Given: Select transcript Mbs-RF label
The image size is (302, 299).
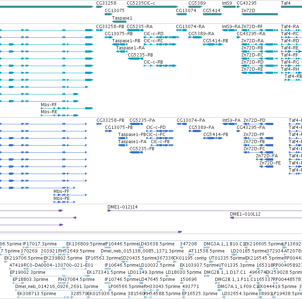Looking at the screenshot, I should (49, 105).
